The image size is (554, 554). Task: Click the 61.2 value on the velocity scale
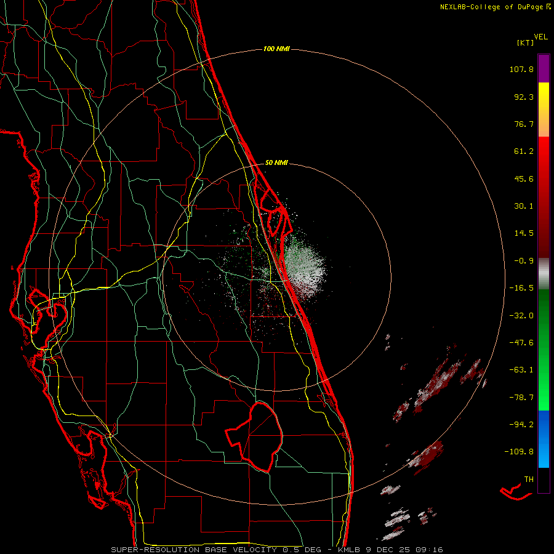[524, 151]
